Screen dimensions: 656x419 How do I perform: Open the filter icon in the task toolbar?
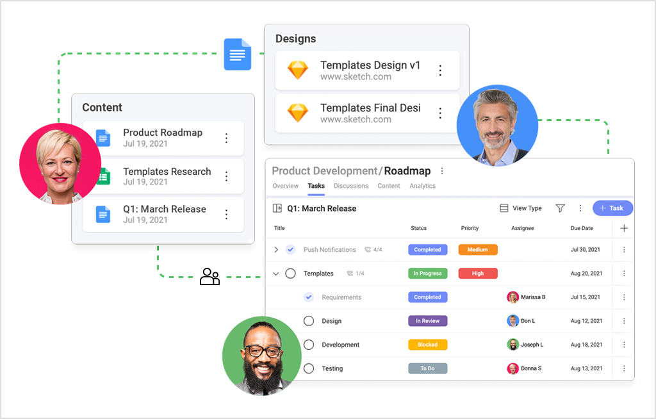point(560,208)
